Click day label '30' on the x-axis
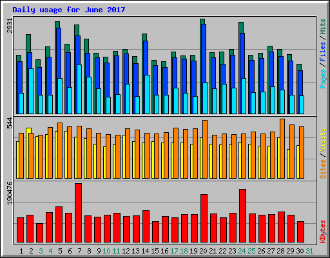The height and width of the screenshot is (258, 330). (300, 251)
